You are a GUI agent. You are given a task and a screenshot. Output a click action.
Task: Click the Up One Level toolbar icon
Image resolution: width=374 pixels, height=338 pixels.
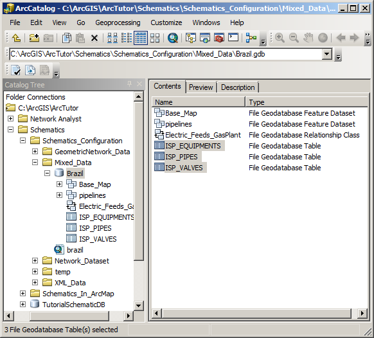tap(16, 38)
